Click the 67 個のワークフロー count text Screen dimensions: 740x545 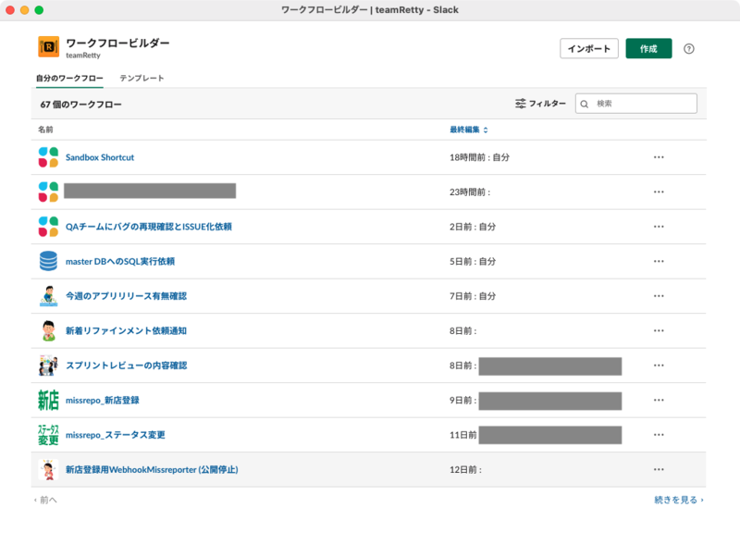click(80, 105)
